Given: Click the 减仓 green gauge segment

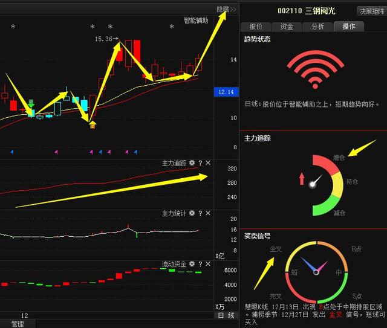Looking at the screenshot, I should point(326,207).
